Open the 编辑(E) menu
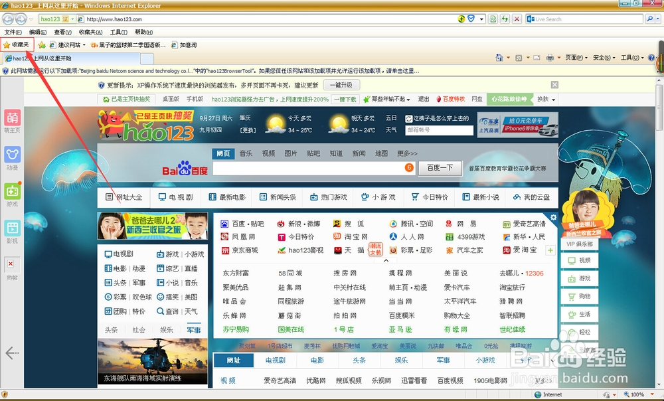Screen dimensions: 664x401 38,32
